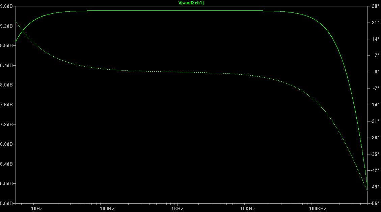Click the -7° phase axis label

[376, 88]
